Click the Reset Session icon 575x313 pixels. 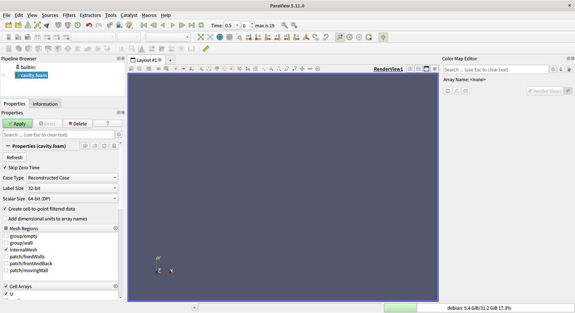(x=77, y=25)
